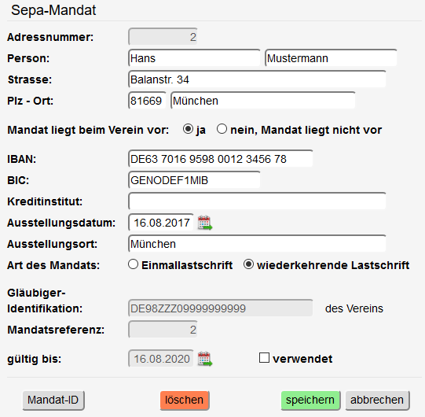
Task: Click the red löschen button
Action: [185, 400]
